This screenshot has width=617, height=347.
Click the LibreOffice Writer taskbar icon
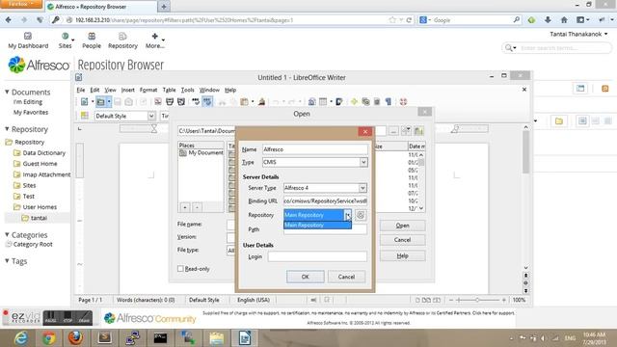pyautogui.click(x=244, y=338)
